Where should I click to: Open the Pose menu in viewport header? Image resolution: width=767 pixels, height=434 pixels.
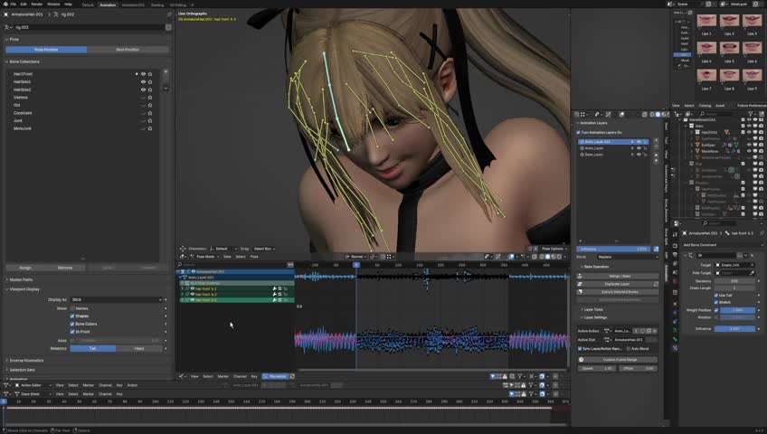coord(254,257)
